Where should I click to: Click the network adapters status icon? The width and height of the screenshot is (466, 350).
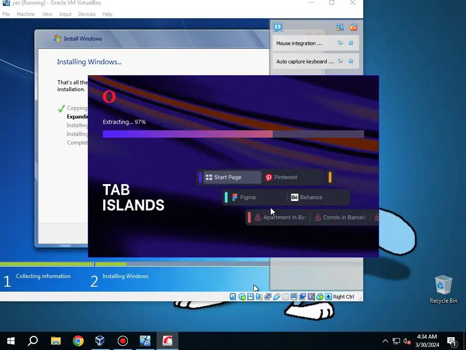[x=268, y=296]
